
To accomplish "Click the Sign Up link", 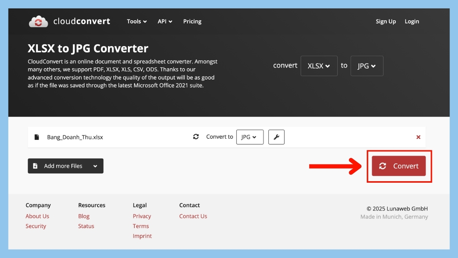I will click(x=386, y=21).
